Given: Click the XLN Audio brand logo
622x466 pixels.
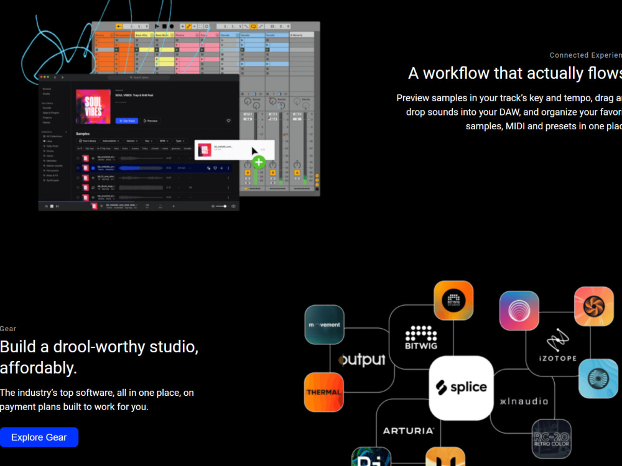Looking at the screenshot, I should coord(524,401).
